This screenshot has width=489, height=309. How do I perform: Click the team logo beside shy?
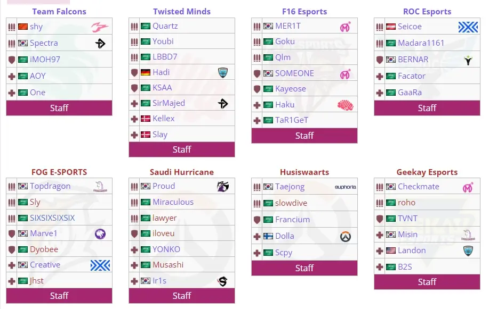[x=99, y=27]
